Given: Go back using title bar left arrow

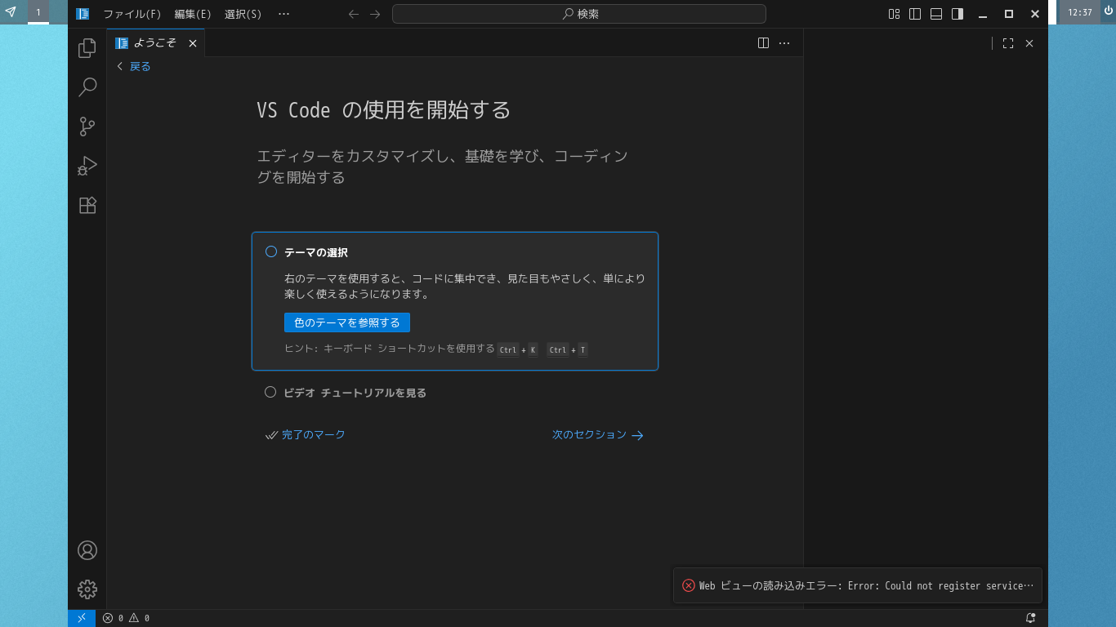Looking at the screenshot, I should click(354, 14).
